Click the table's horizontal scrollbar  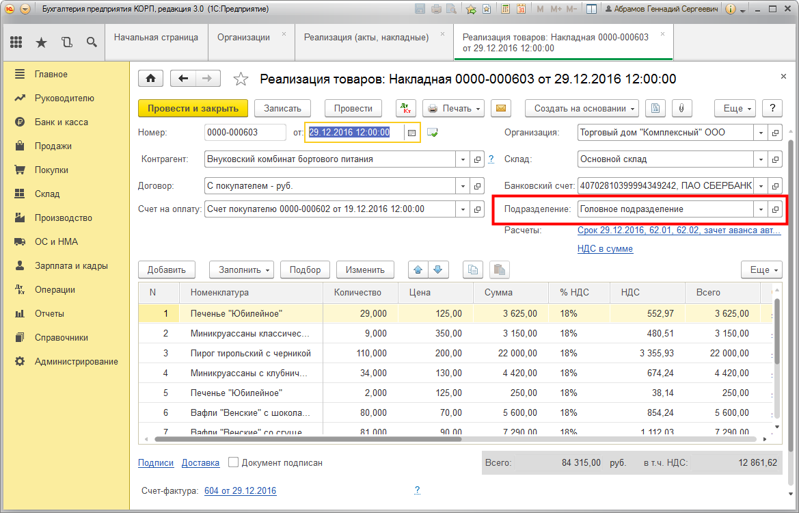click(x=308, y=438)
